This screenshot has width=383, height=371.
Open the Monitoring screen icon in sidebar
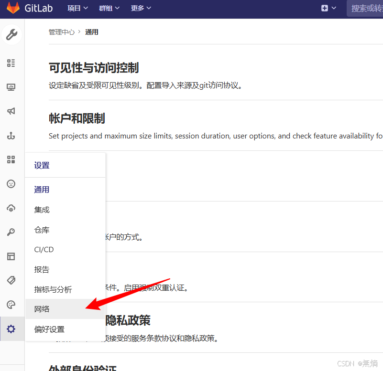11,87
